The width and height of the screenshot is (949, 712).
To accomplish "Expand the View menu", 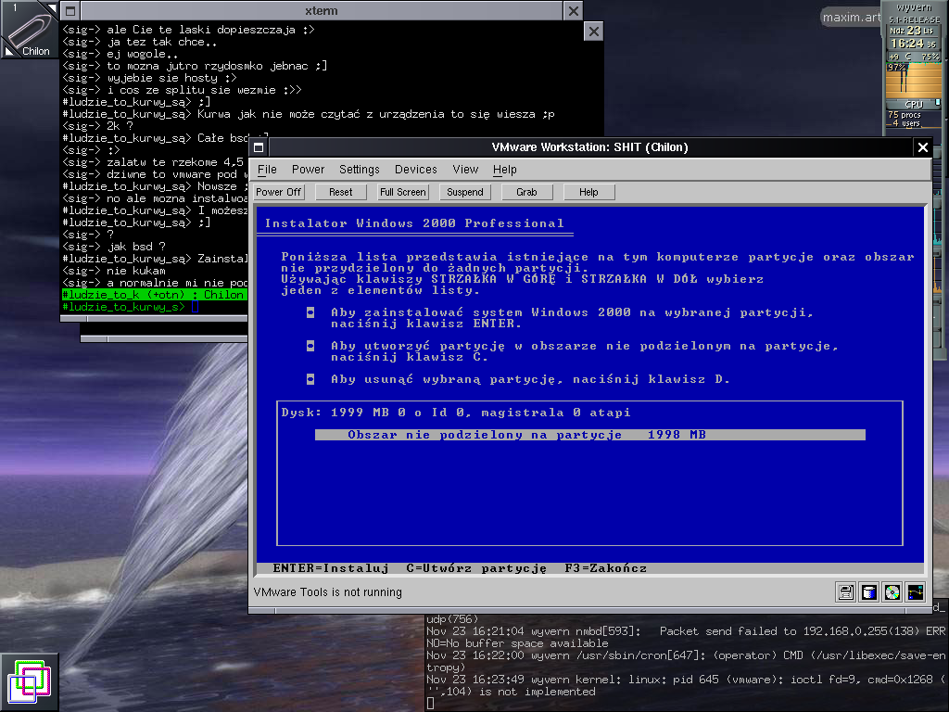I will point(465,170).
